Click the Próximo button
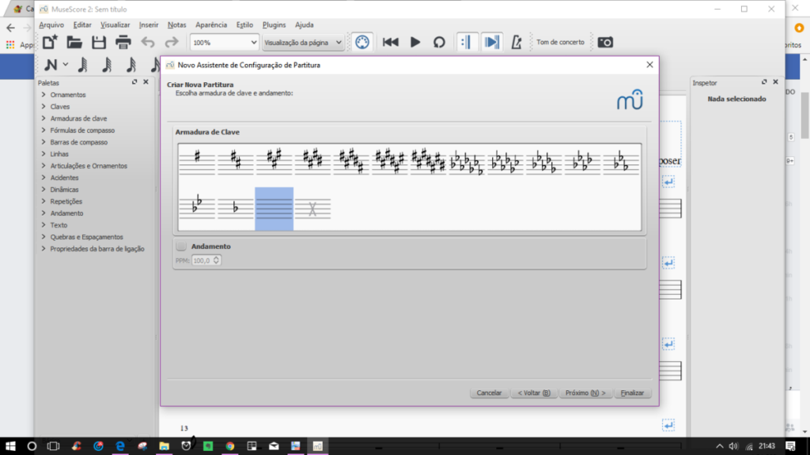810x455 pixels. 585,393
